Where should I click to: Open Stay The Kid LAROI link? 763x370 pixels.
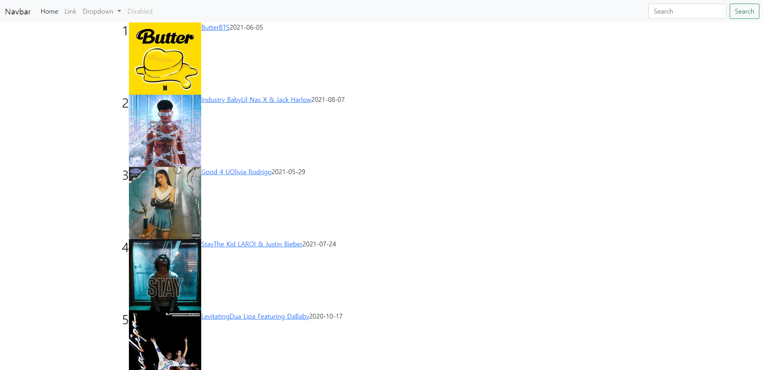click(x=252, y=244)
